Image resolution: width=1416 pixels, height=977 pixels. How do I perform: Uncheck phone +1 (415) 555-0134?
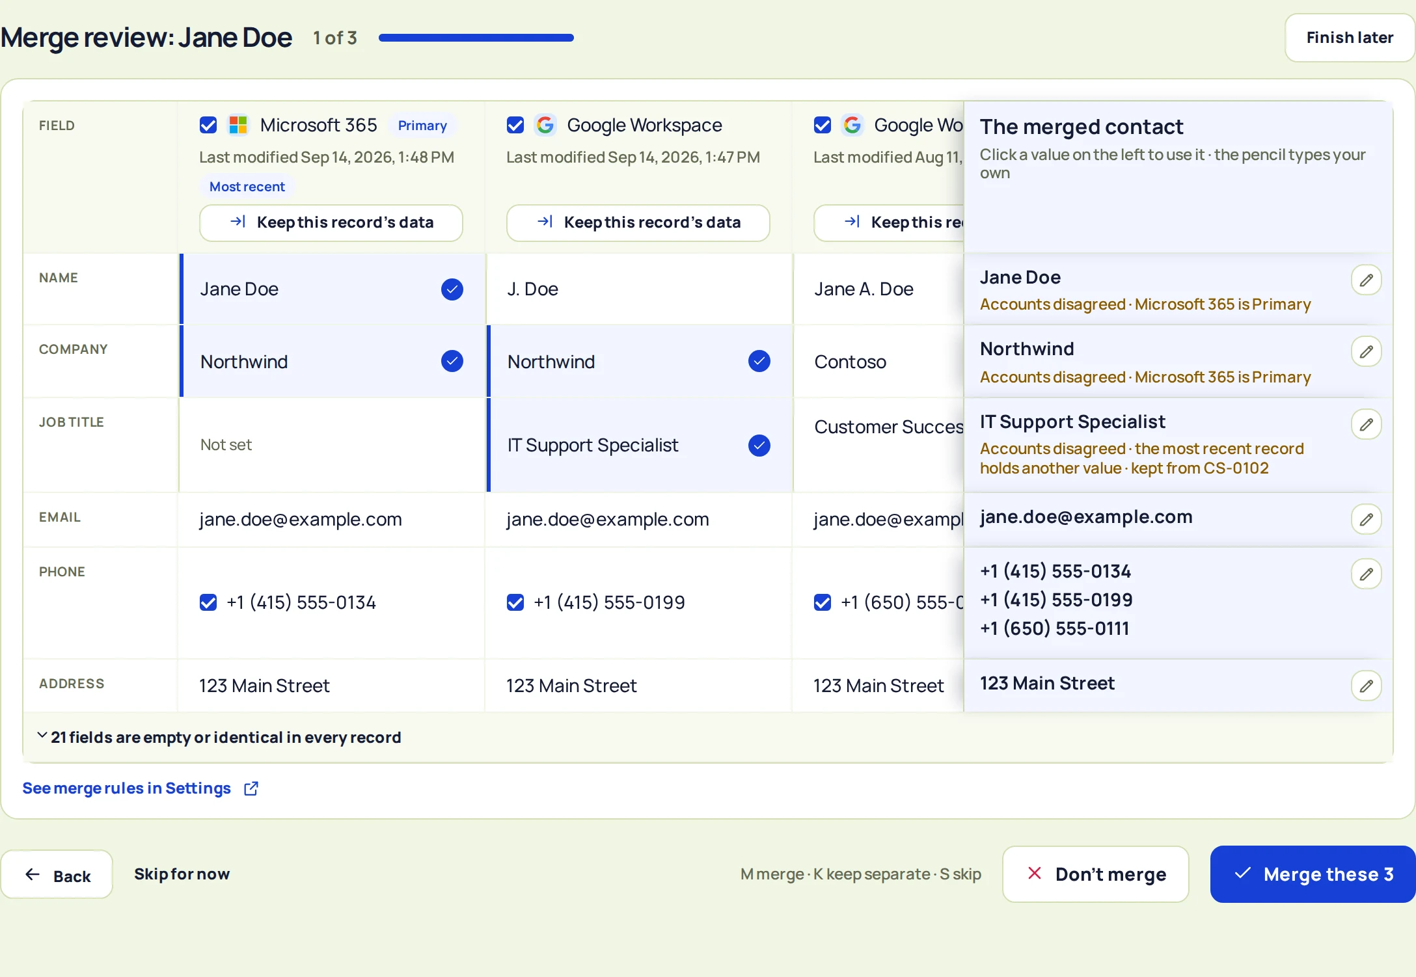(x=208, y=603)
